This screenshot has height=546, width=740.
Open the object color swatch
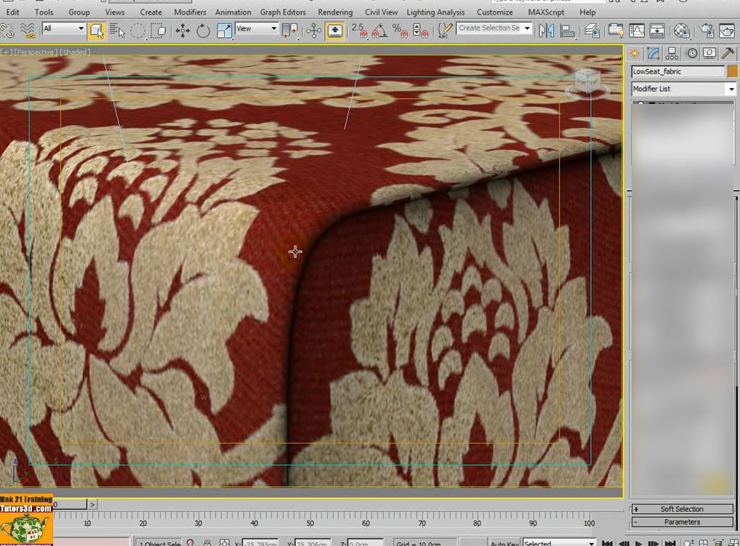[732, 71]
